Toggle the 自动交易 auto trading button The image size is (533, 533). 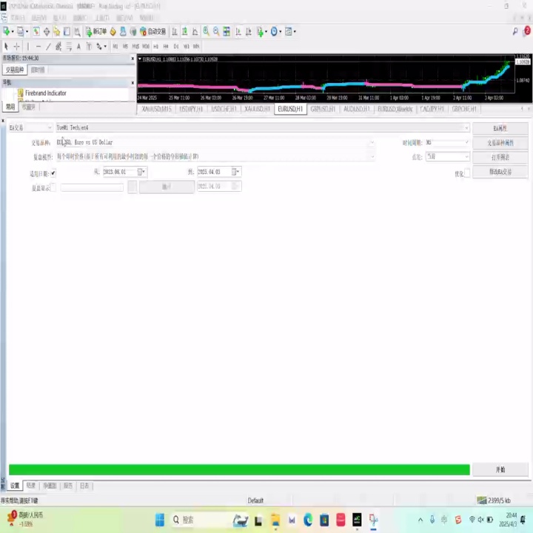pyautogui.click(x=153, y=32)
